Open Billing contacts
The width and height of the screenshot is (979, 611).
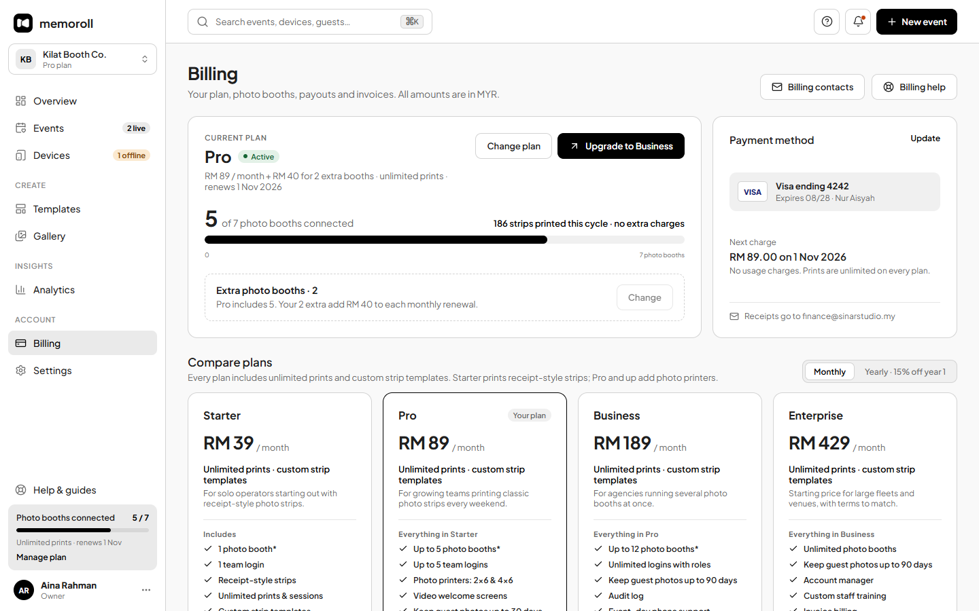click(812, 87)
